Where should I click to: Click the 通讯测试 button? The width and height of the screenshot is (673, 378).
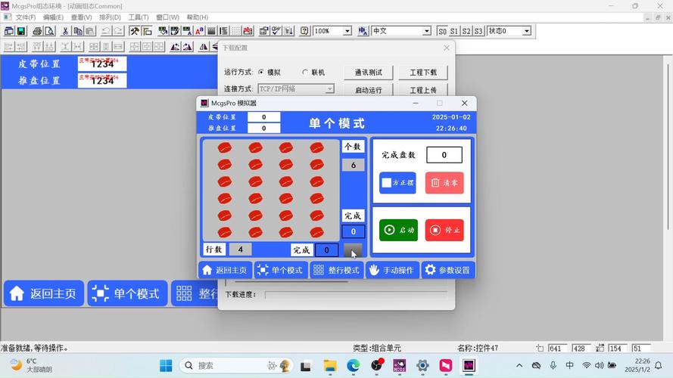point(368,73)
